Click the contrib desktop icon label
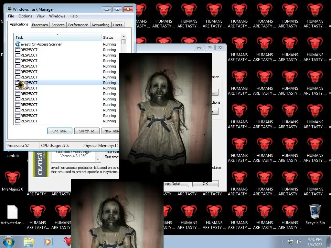The width and height of the screenshot is (331, 248). point(13,156)
